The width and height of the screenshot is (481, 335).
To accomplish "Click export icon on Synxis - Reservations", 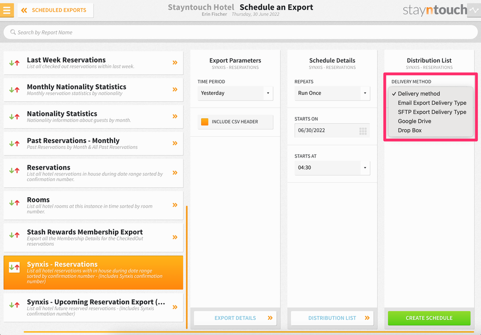I will tap(15, 267).
